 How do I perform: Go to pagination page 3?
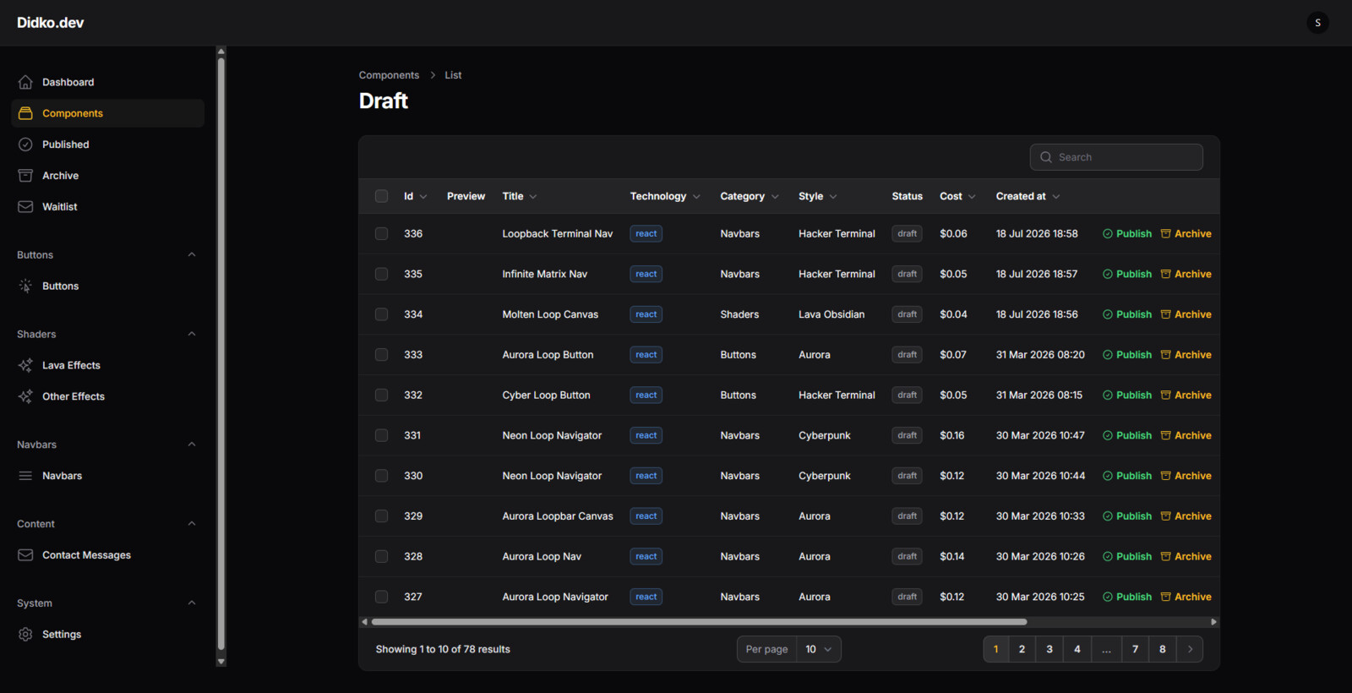[x=1049, y=649]
